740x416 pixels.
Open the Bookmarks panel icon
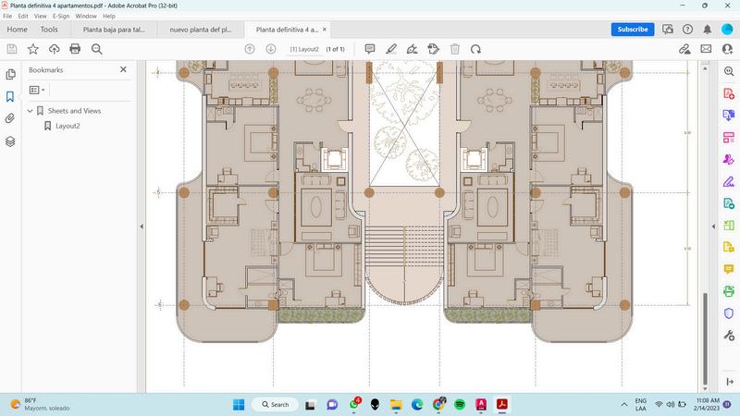coord(10,97)
